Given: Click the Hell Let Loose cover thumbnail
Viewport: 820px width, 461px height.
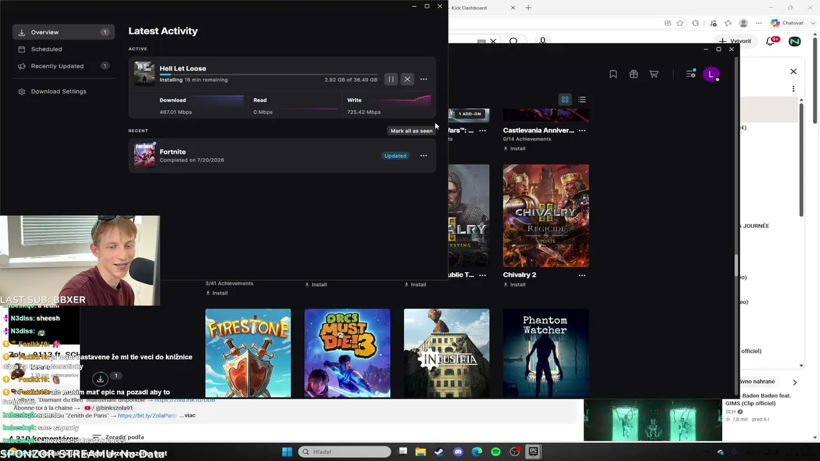Looking at the screenshot, I should [x=144, y=73].
